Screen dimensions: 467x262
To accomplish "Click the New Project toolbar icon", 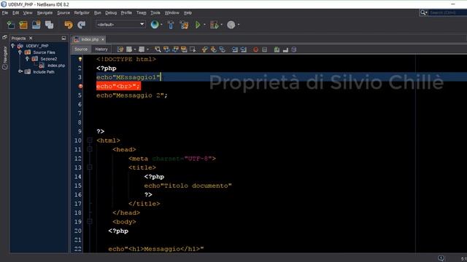I will tap(23, 25).
